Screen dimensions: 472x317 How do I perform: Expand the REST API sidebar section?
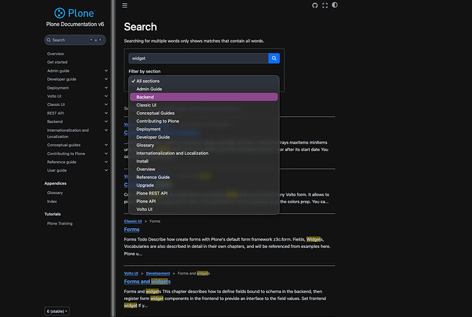(106, 113)
